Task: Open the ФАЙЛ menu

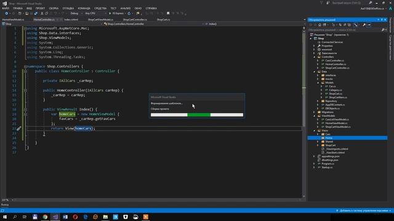Action: point(6,8)
